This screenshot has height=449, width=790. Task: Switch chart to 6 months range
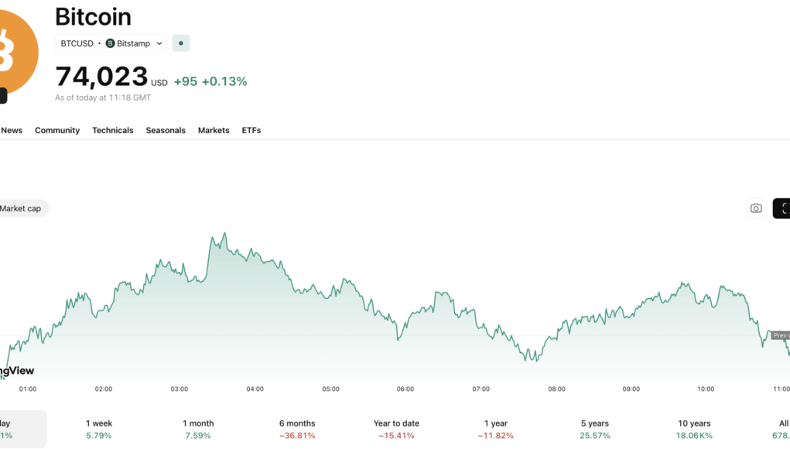pyautogui.click(x=297, y=429)
